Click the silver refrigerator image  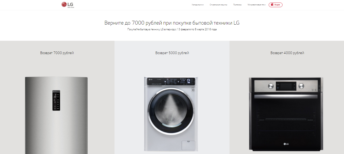[x=56, y=115]
